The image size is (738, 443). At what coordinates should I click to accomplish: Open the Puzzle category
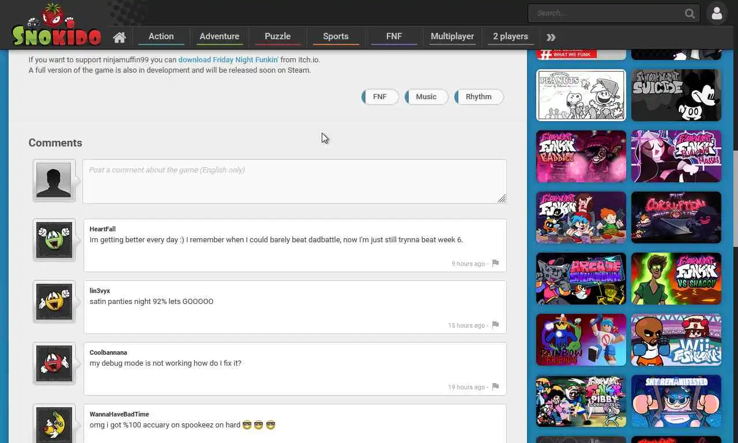pos(277,36)
